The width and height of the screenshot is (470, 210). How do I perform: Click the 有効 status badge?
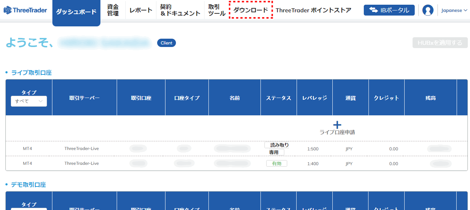click(277, 163)
